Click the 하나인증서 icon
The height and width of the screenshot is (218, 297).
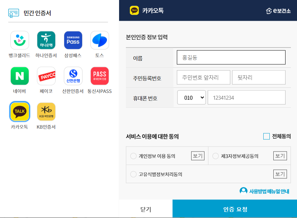tap(46, 40)
